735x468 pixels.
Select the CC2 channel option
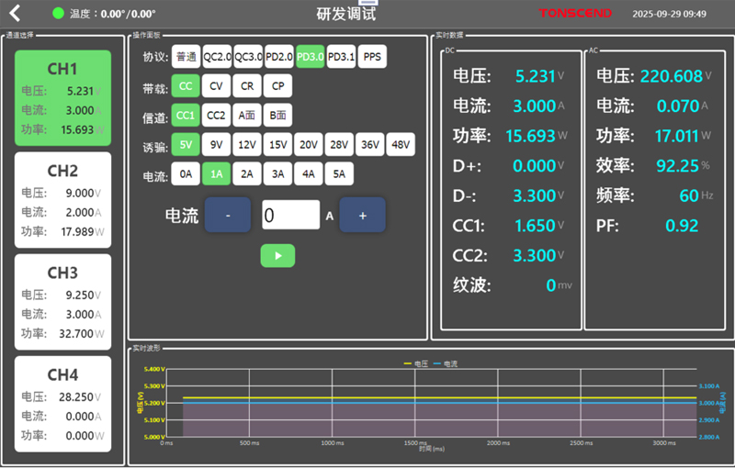click(x=216, y=116)
